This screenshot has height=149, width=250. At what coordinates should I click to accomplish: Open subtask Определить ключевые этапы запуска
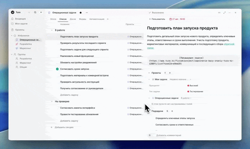point(175,118)
